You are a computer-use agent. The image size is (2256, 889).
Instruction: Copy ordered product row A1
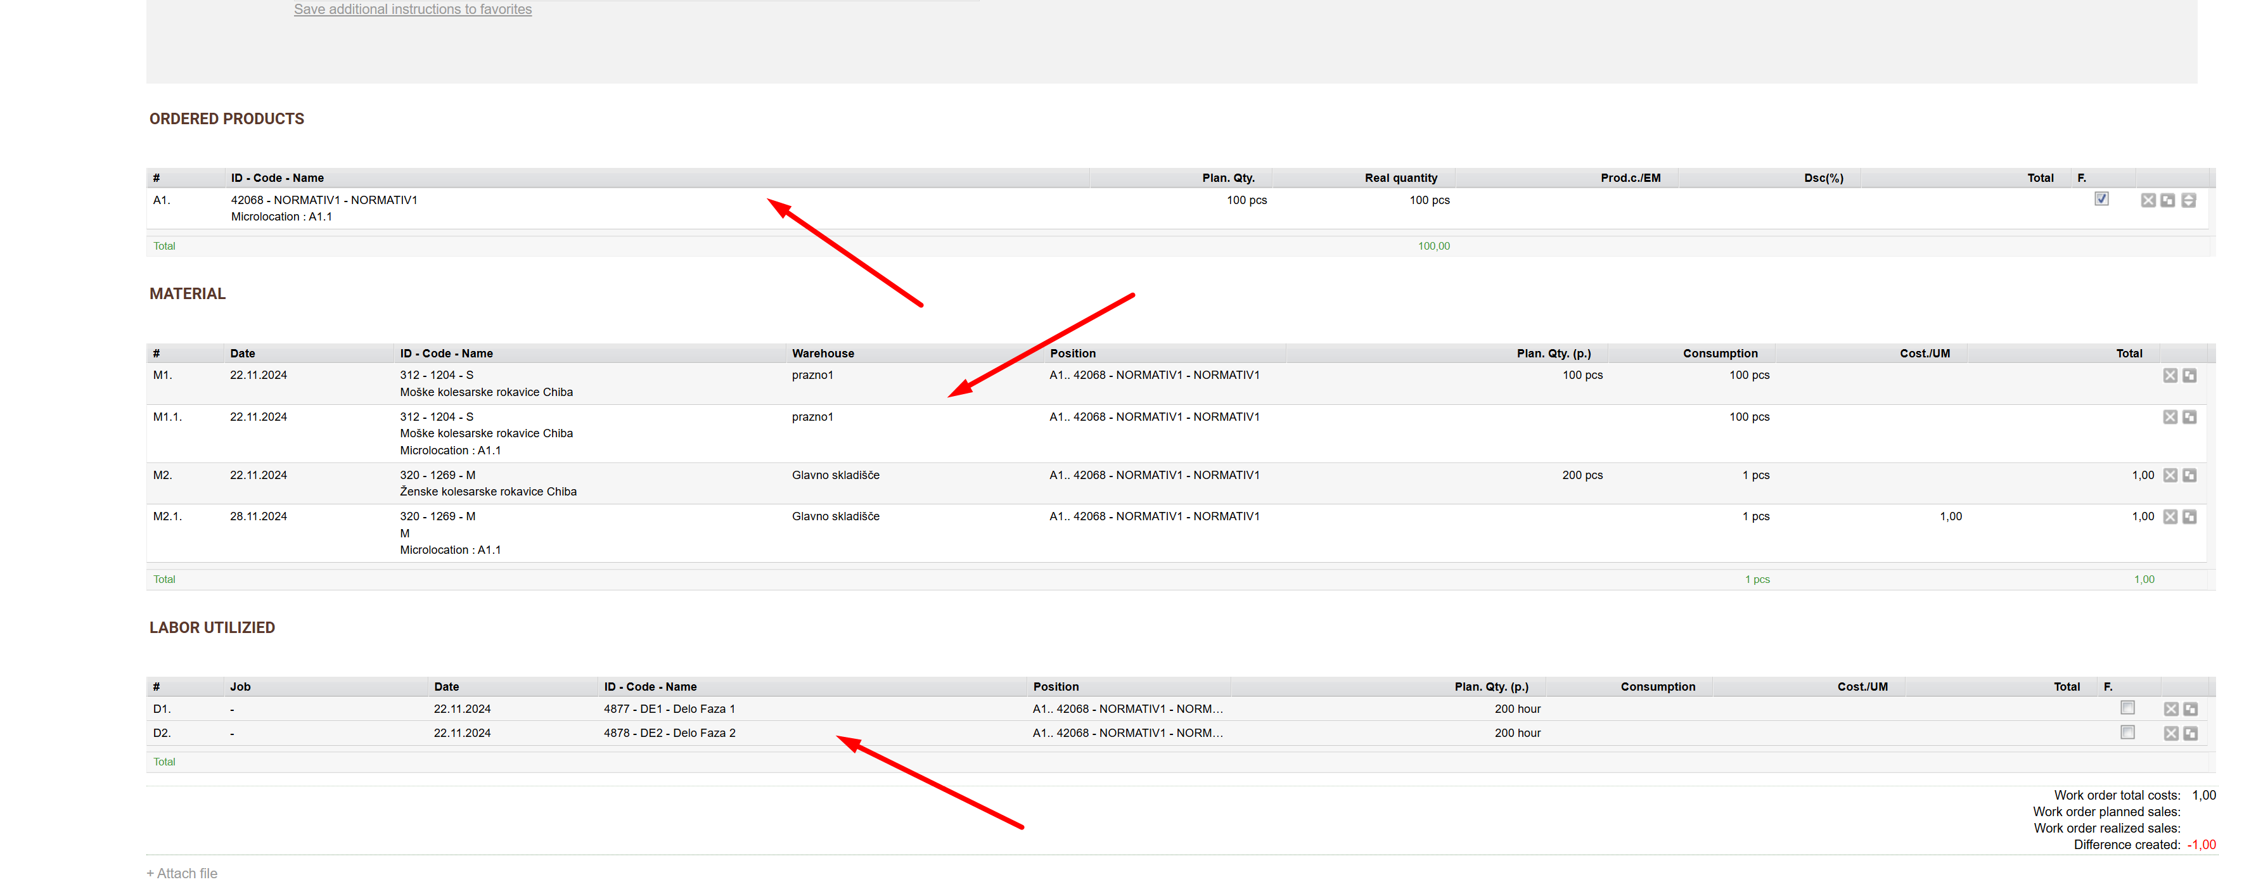tap(2167, 201)
